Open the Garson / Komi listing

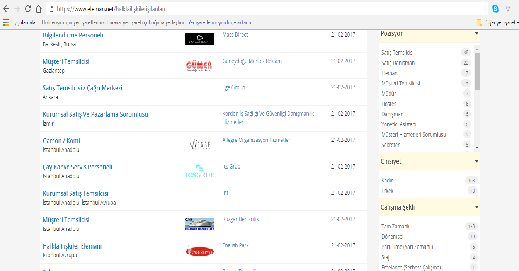tap(61, 141)
